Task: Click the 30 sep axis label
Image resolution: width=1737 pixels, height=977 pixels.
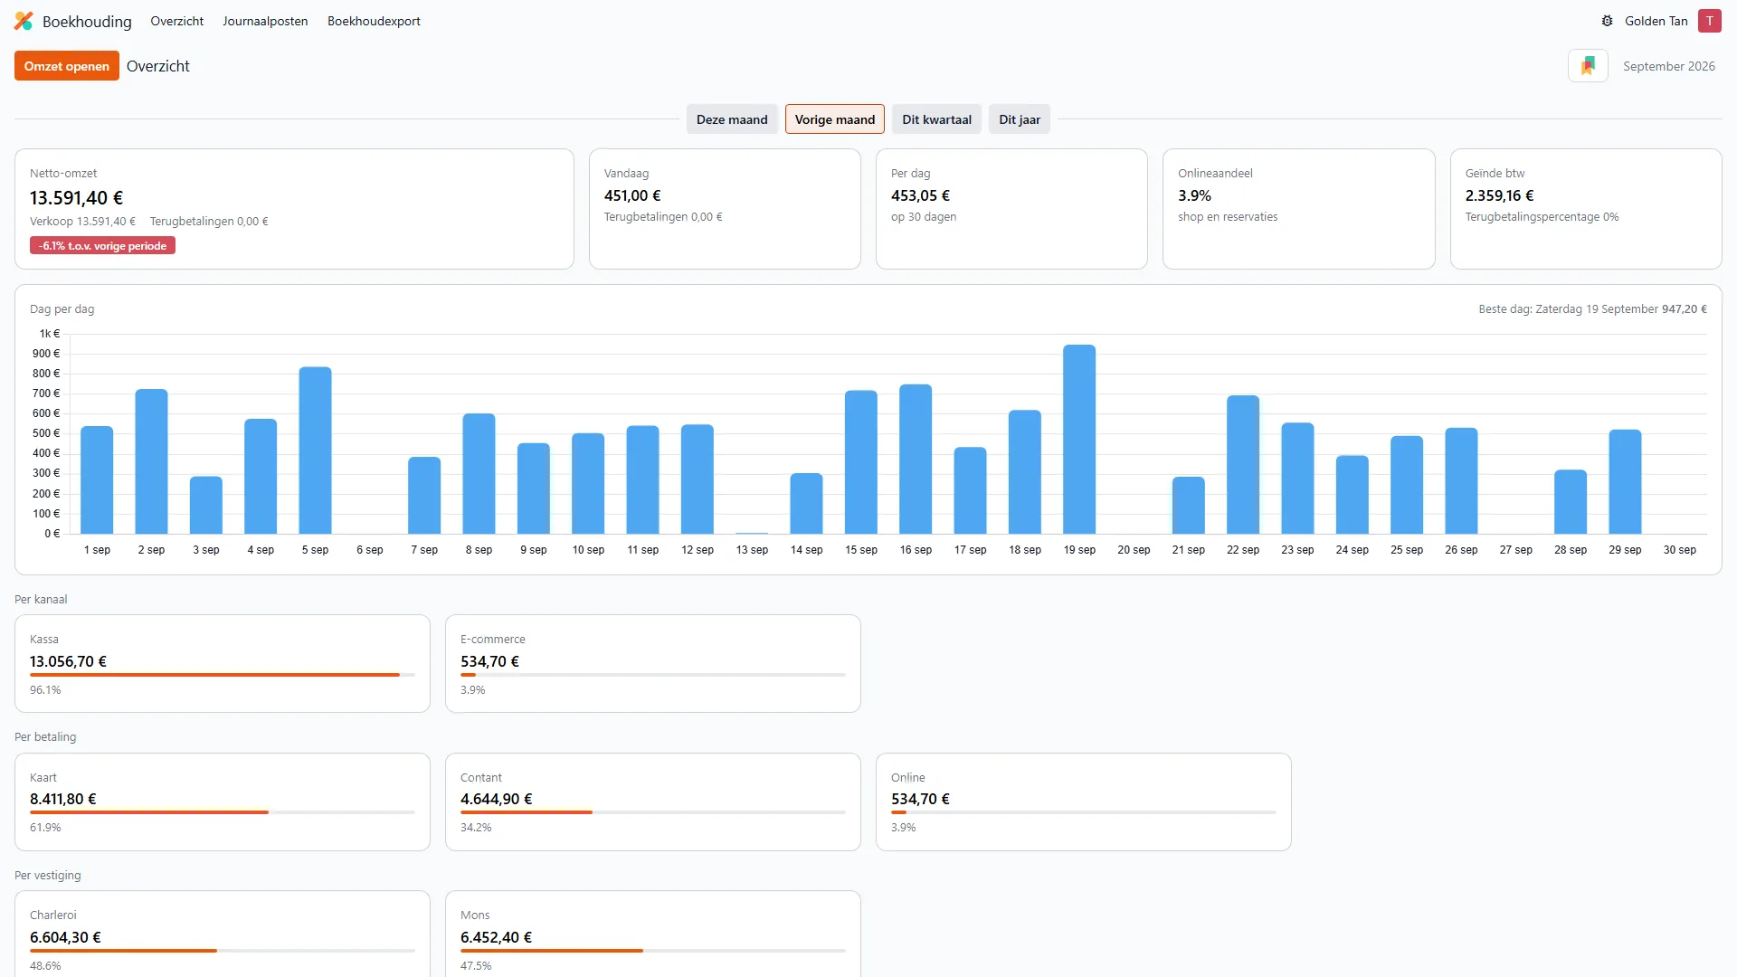Action: [x=1679, y=550]
